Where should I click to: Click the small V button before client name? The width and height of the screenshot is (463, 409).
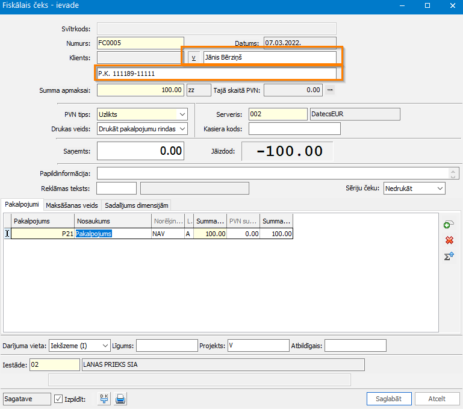click(x=194, y=58)
